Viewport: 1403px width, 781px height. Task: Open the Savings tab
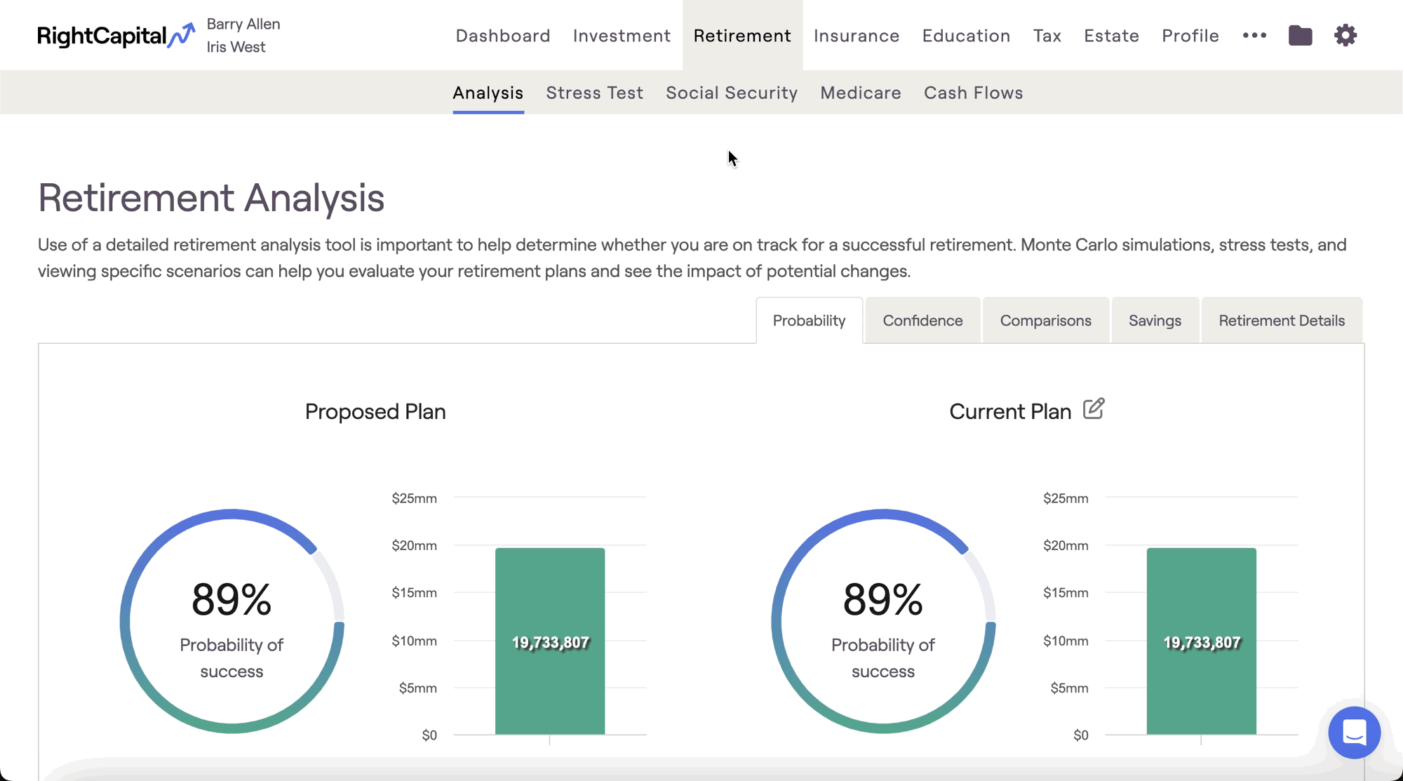pos(1155,321)
